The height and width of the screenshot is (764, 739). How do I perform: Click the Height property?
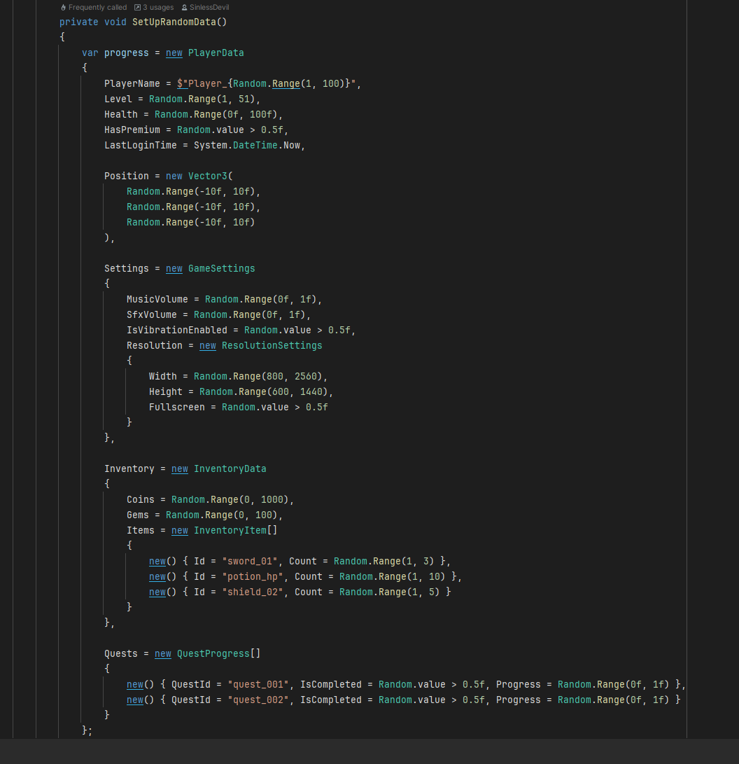coord(166,391)
